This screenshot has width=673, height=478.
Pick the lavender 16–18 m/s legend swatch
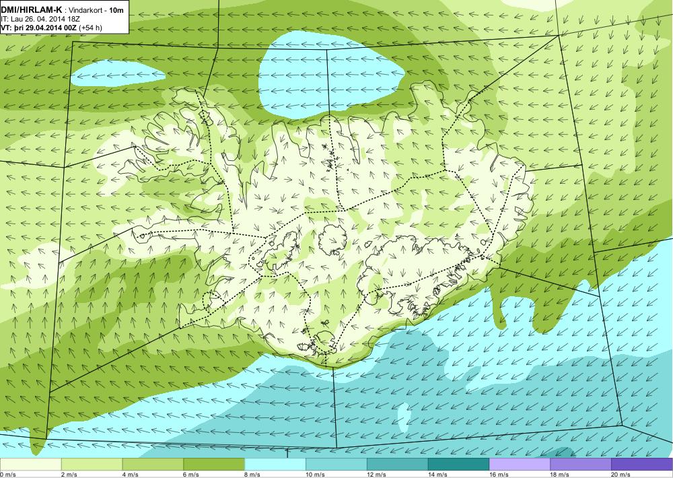pyautogui.click(x=520, y=465)
